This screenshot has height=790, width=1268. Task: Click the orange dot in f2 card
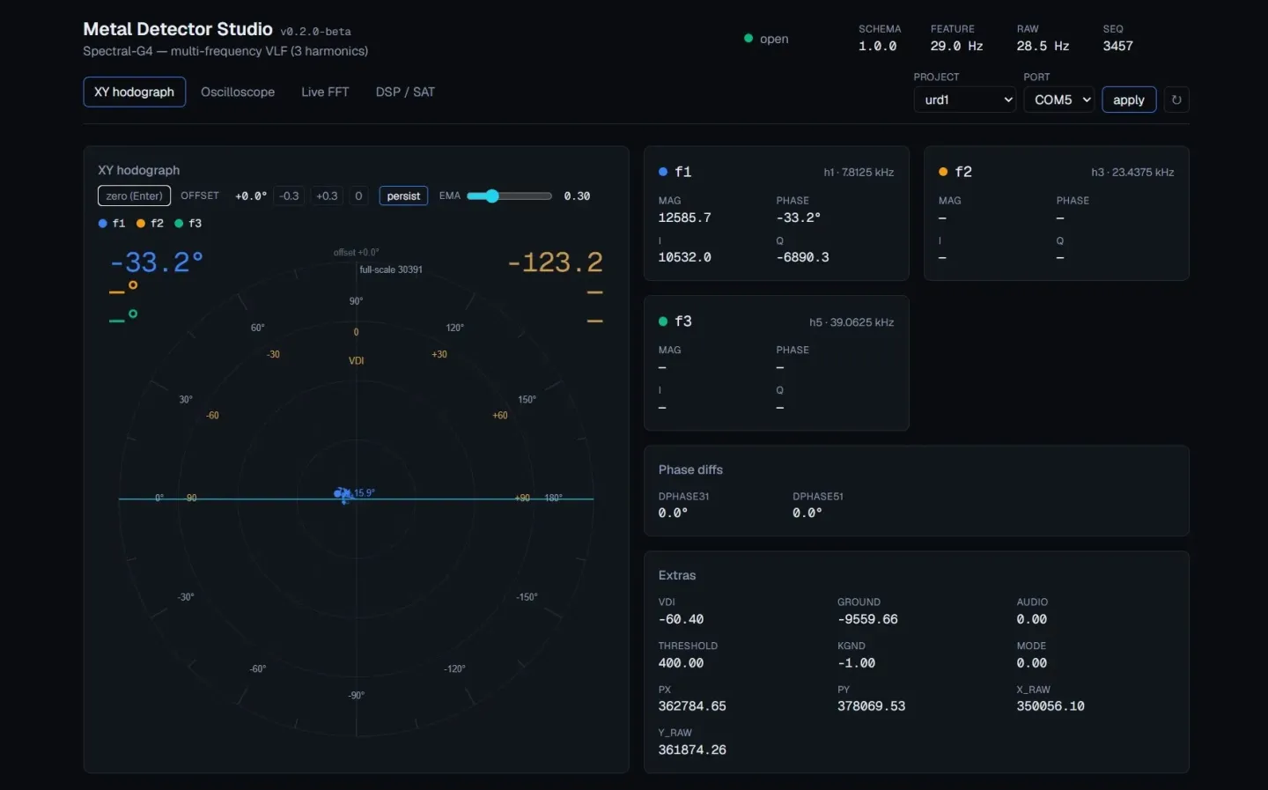pyautogui.click(x=943, y=172)
